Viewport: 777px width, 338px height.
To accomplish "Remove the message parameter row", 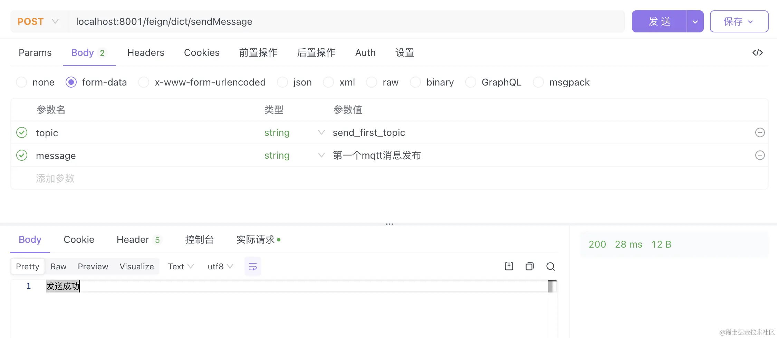I will (760, 155).
